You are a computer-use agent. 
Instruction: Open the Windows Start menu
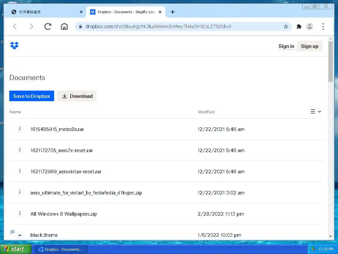tap(16, 249)
